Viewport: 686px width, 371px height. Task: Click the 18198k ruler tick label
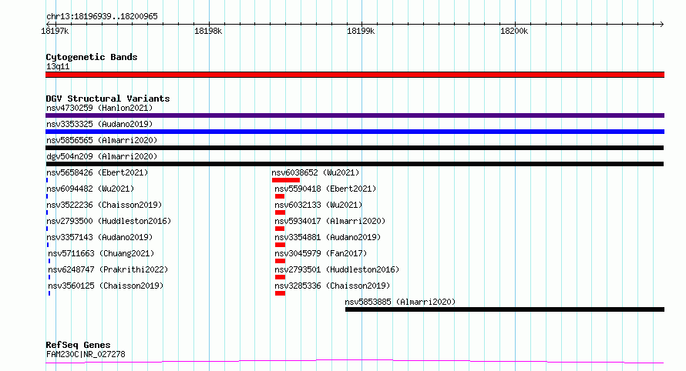click(x=208, y=31)
